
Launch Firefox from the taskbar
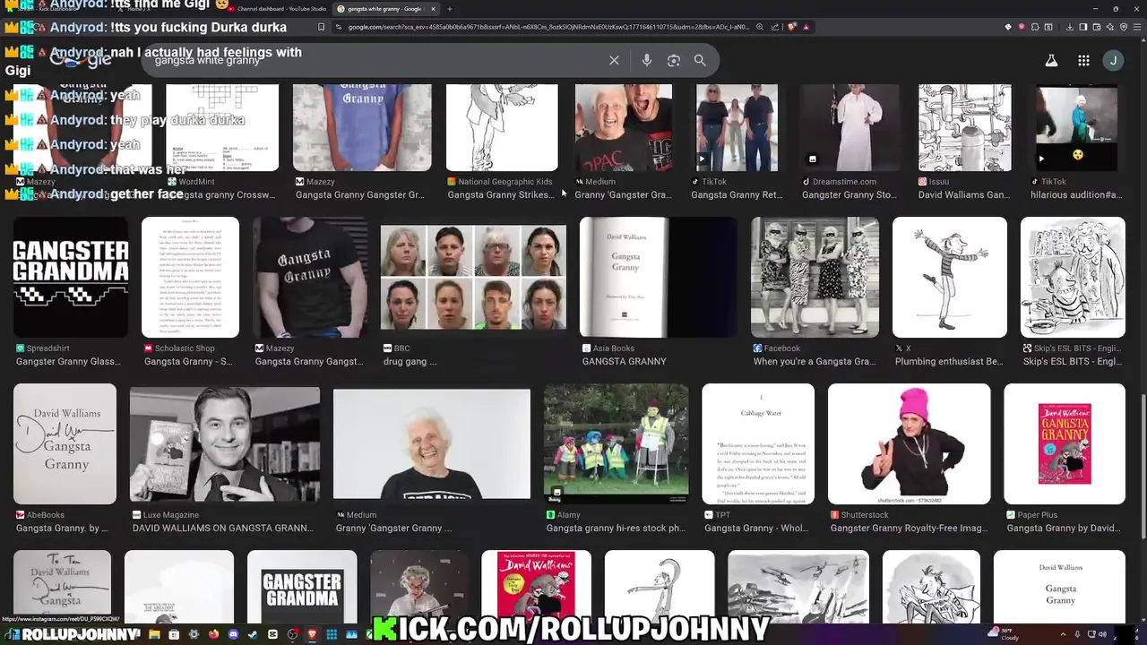click(x=213, y=634)
